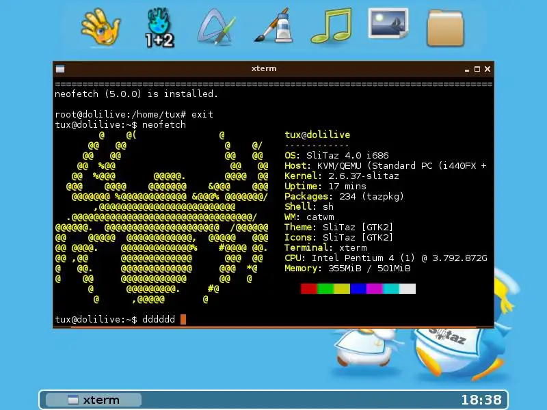Click the 'tux@dolilive:~$ neofetch' command line
547x410 pixels.
click(x=120, y=125)
